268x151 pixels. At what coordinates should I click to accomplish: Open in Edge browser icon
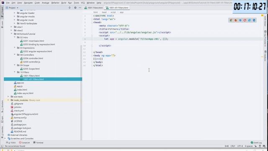254,20
